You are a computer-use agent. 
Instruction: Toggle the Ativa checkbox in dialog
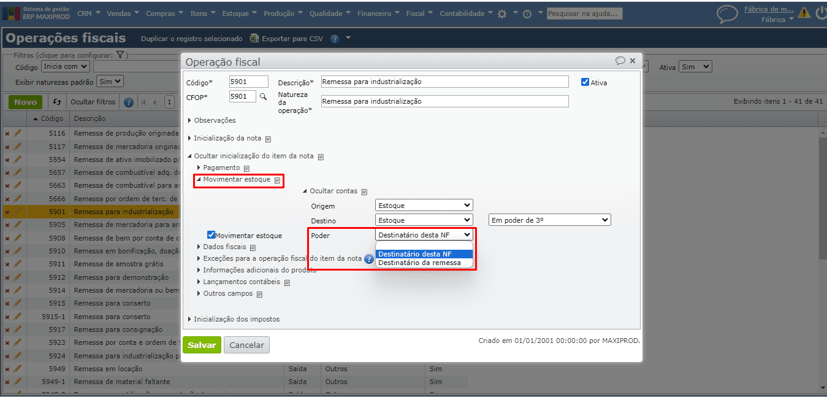(x=585, y=82)
